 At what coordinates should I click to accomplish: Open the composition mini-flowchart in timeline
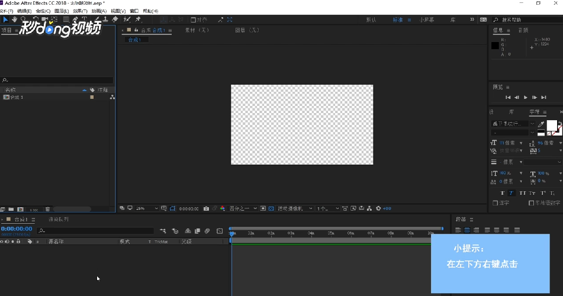point(163,231)
